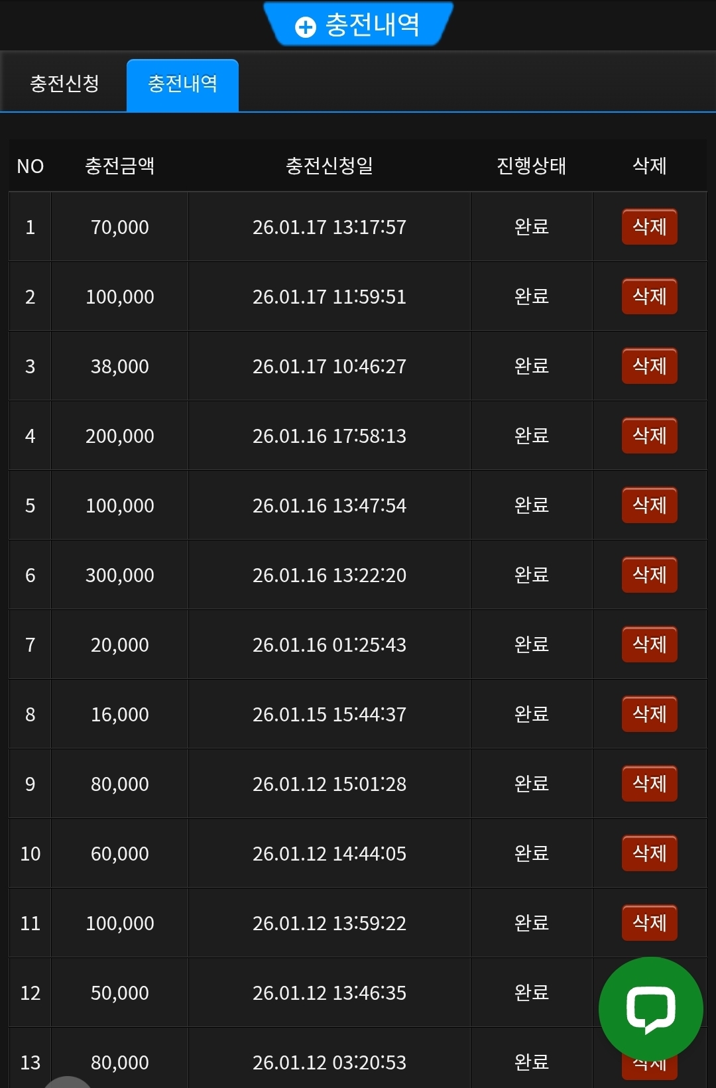716x1088 pixels.
Task: Delete the 70,000 charge entry
Action: click(x=649, y=227)
